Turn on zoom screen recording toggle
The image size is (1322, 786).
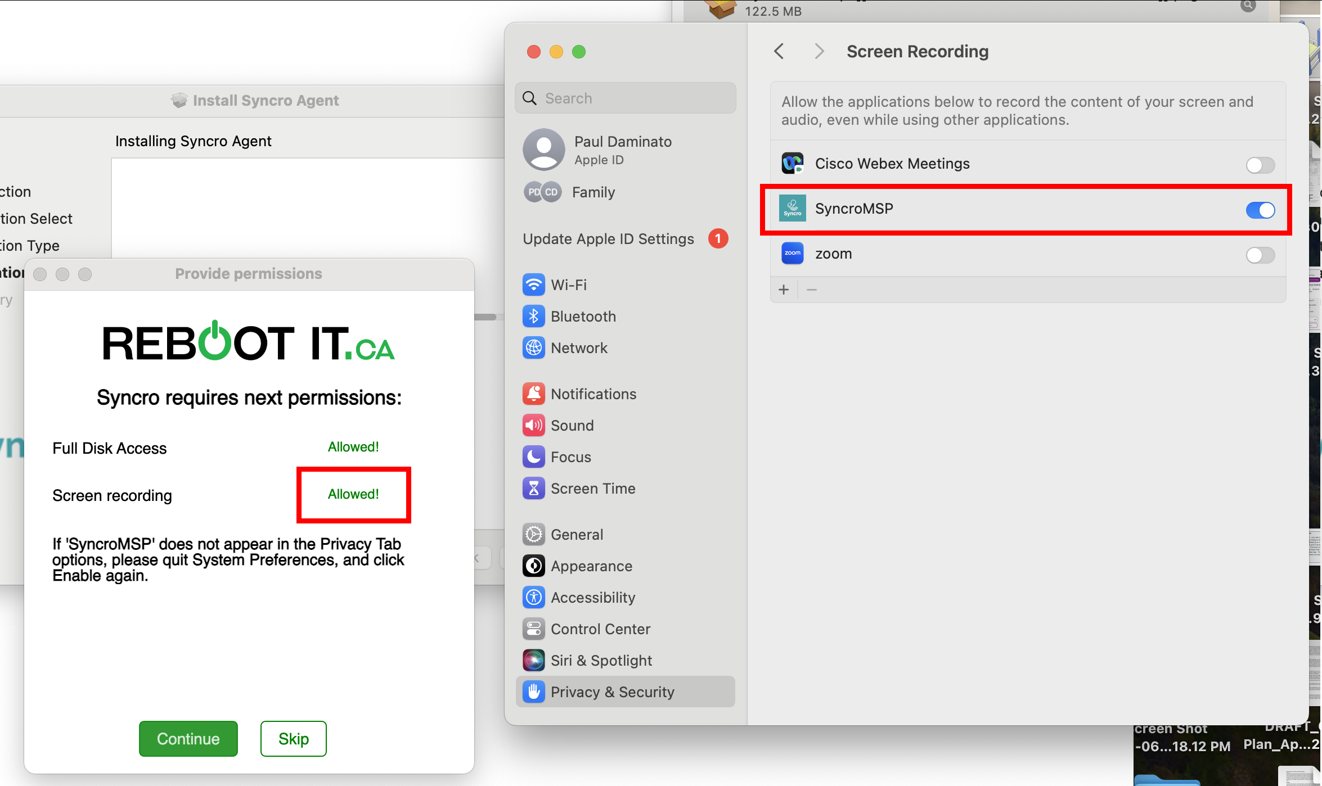1260,255
